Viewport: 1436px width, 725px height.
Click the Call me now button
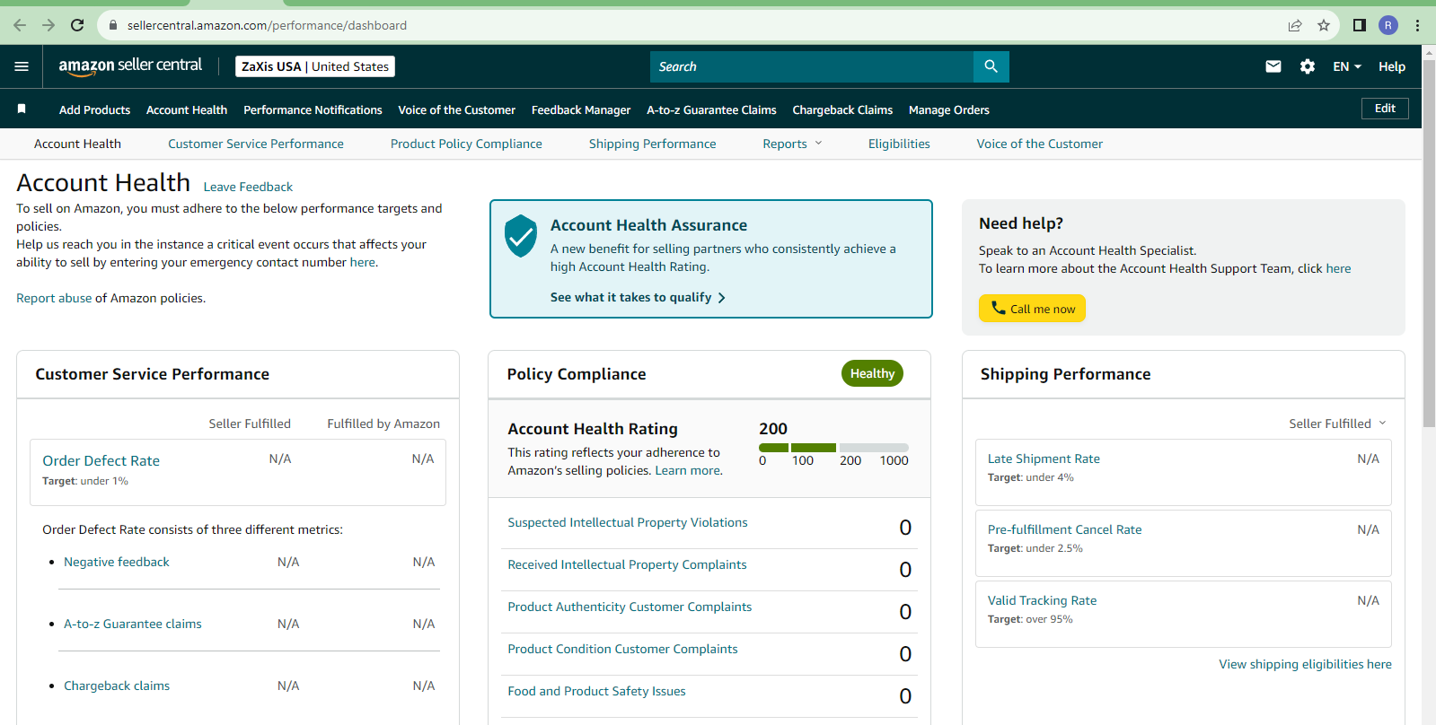(x=1032, y=309)
